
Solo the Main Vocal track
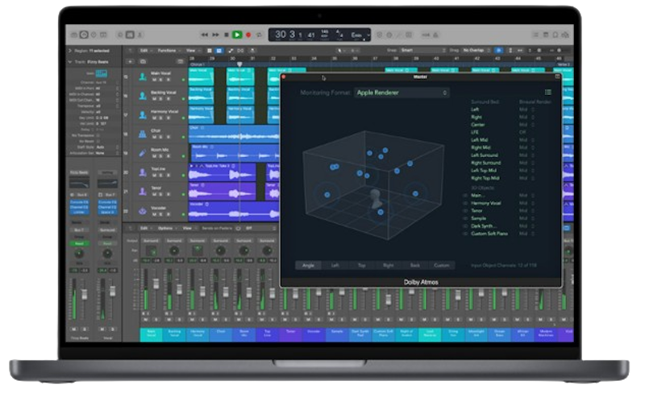click(x=161, y=80)
